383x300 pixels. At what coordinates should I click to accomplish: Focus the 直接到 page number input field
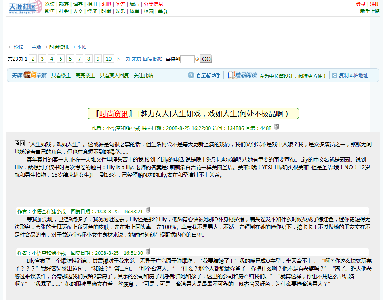click(187, 59)
